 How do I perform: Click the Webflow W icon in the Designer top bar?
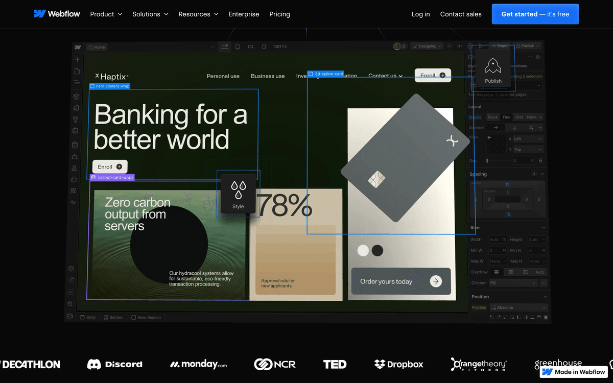pyautogui.click(x=78, y=47)
